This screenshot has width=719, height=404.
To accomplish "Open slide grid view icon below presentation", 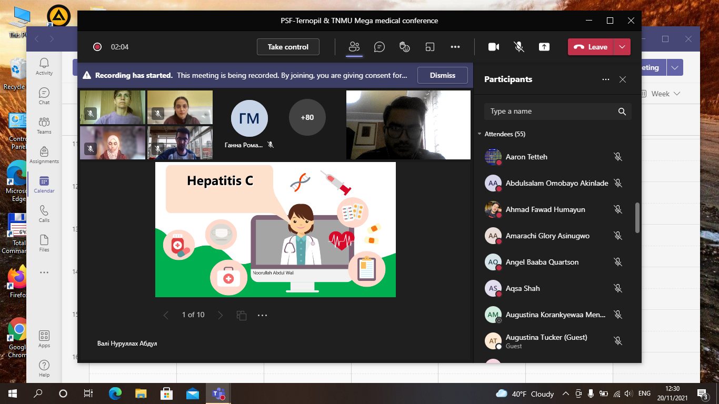I will (x=242, y=315).
